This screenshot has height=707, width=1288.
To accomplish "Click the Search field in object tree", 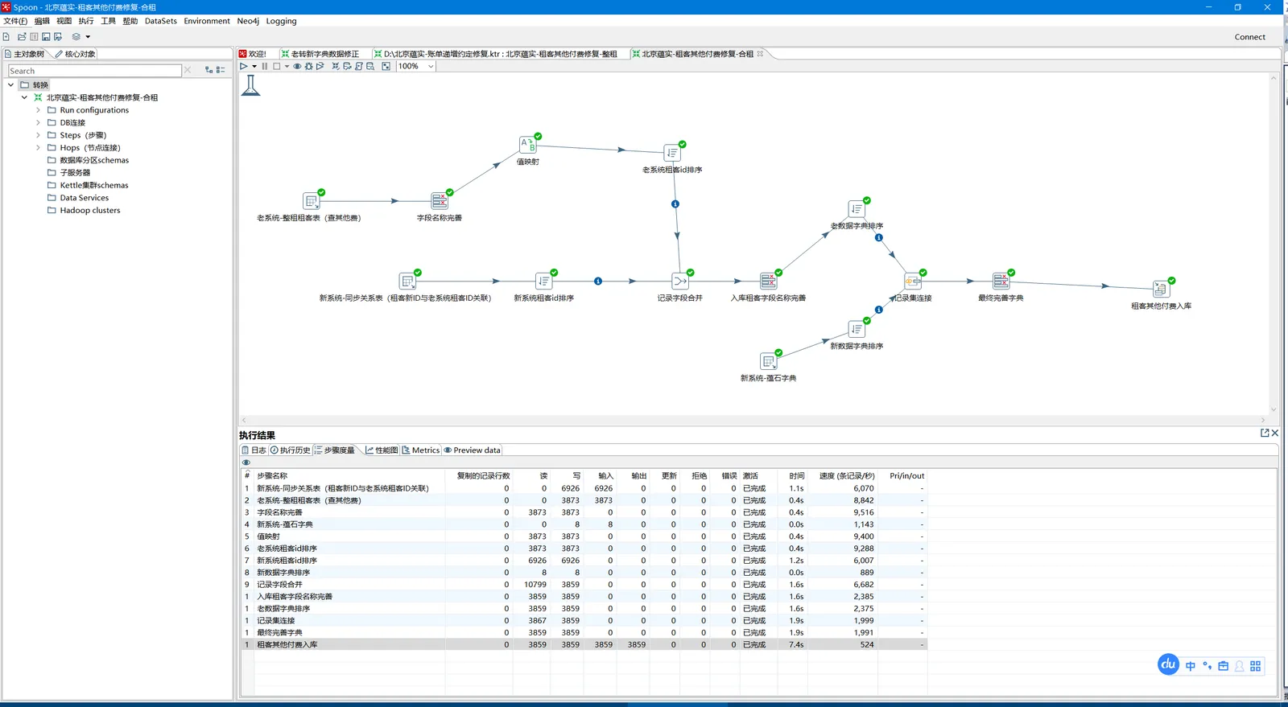I will pos(95,71).
